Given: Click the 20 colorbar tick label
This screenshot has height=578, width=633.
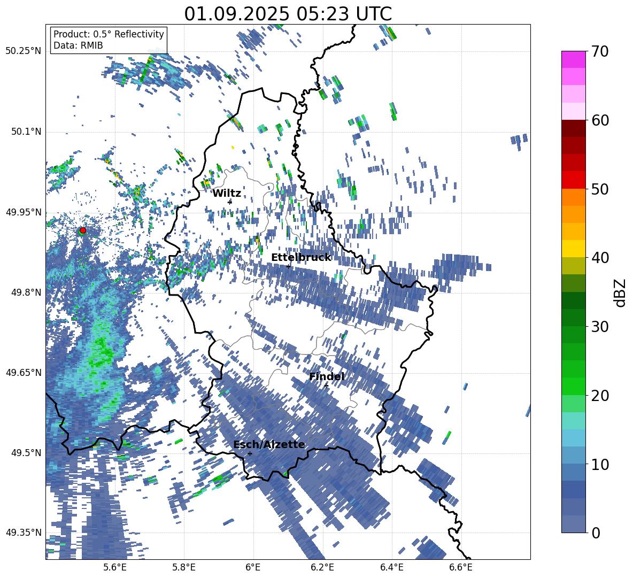Looking at the screenshot, I should coord(600,396).
